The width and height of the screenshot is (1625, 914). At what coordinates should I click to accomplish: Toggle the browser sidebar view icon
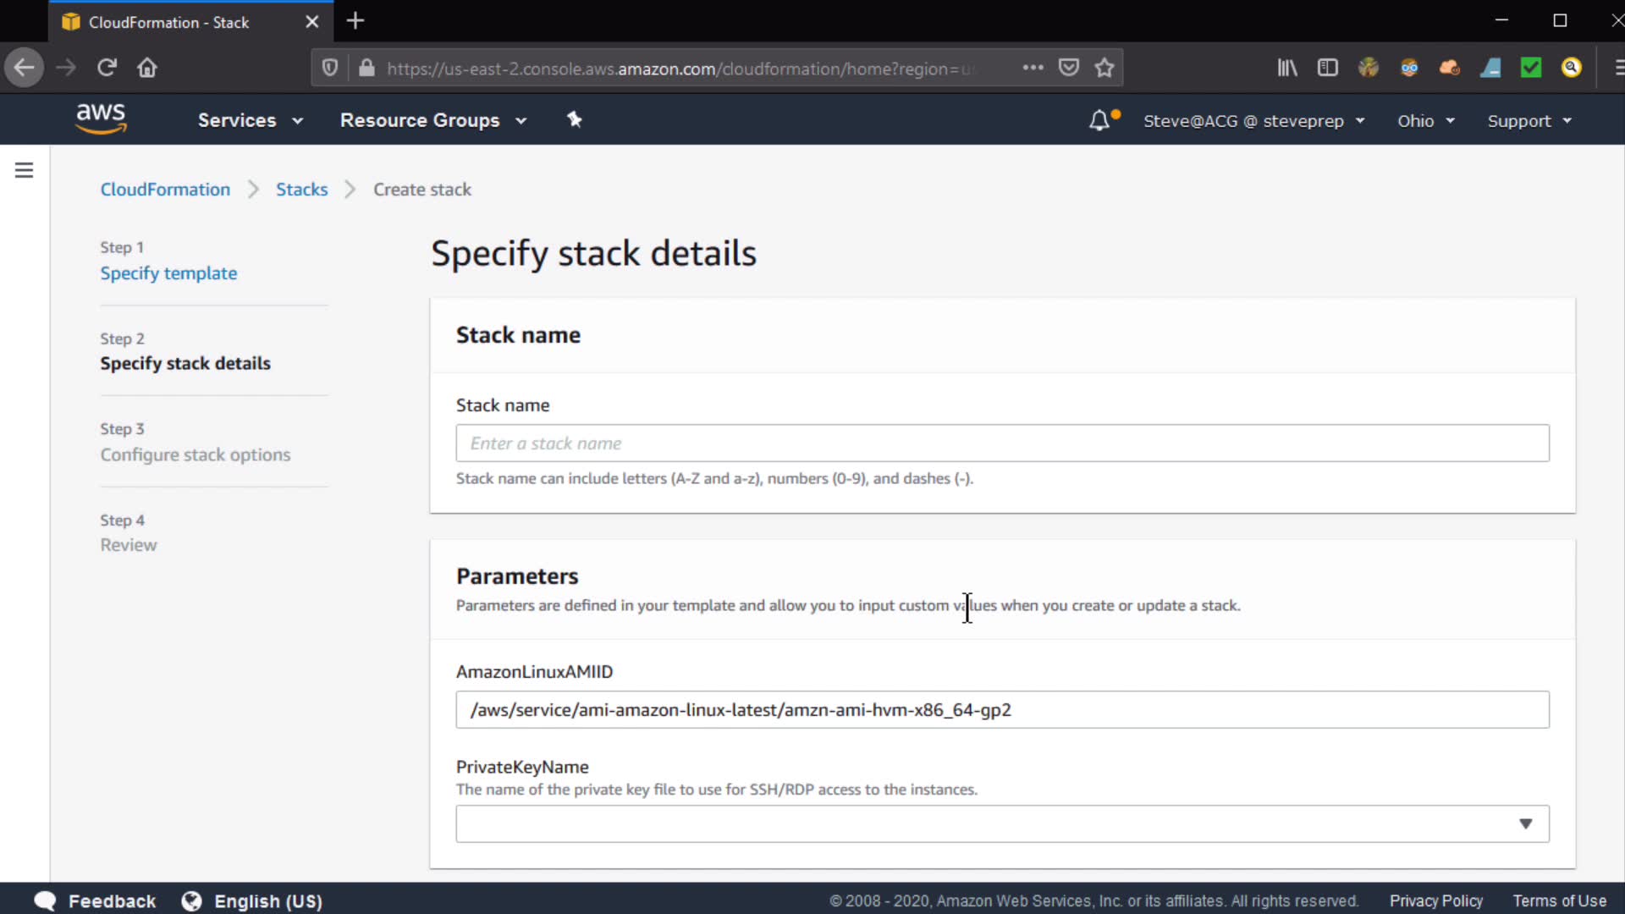coord(1327,68)
